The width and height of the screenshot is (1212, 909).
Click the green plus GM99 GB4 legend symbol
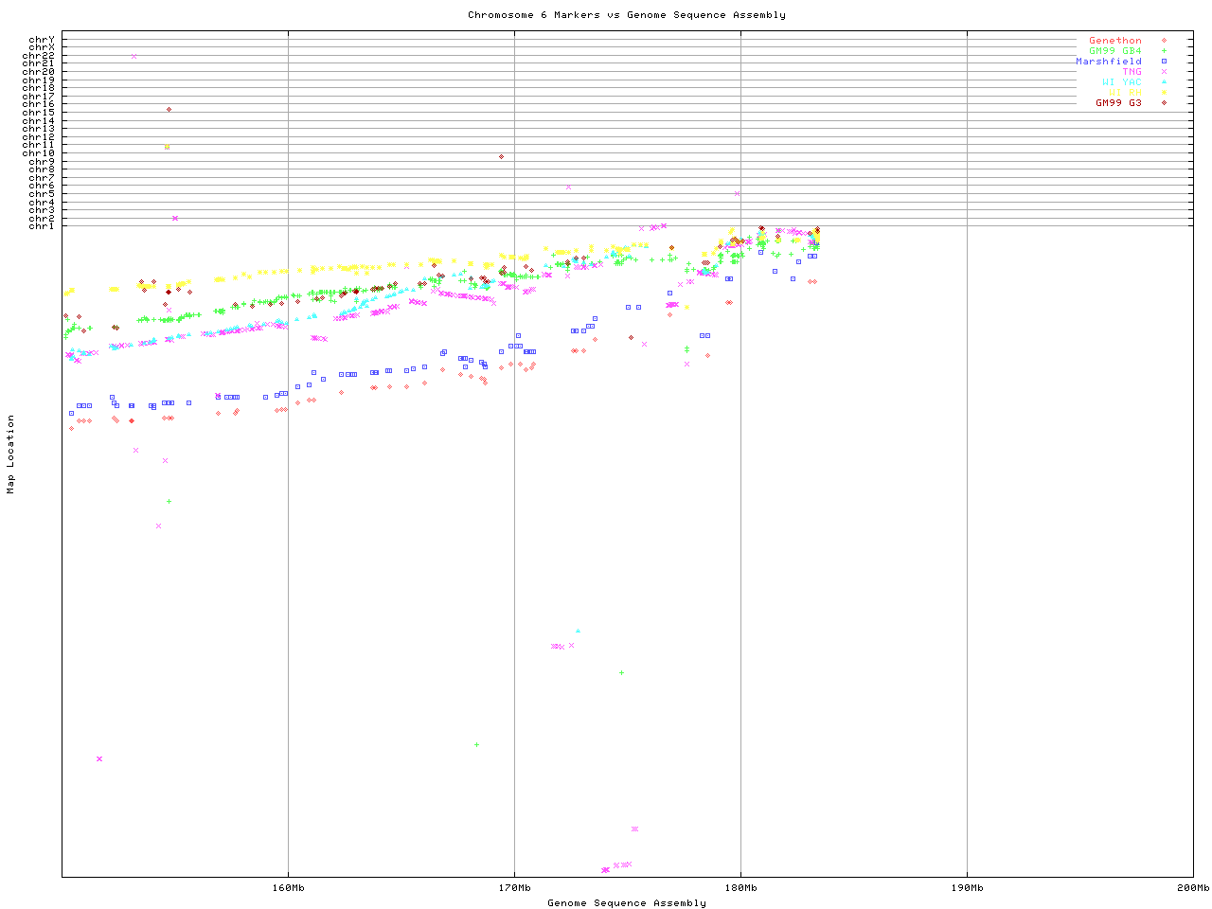click(1164, 51)
